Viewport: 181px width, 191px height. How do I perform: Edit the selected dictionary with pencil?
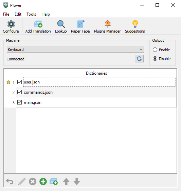tap(22, 182)
